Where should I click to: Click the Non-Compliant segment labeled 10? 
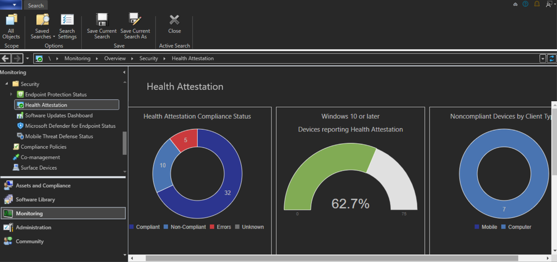pos(162,165)
